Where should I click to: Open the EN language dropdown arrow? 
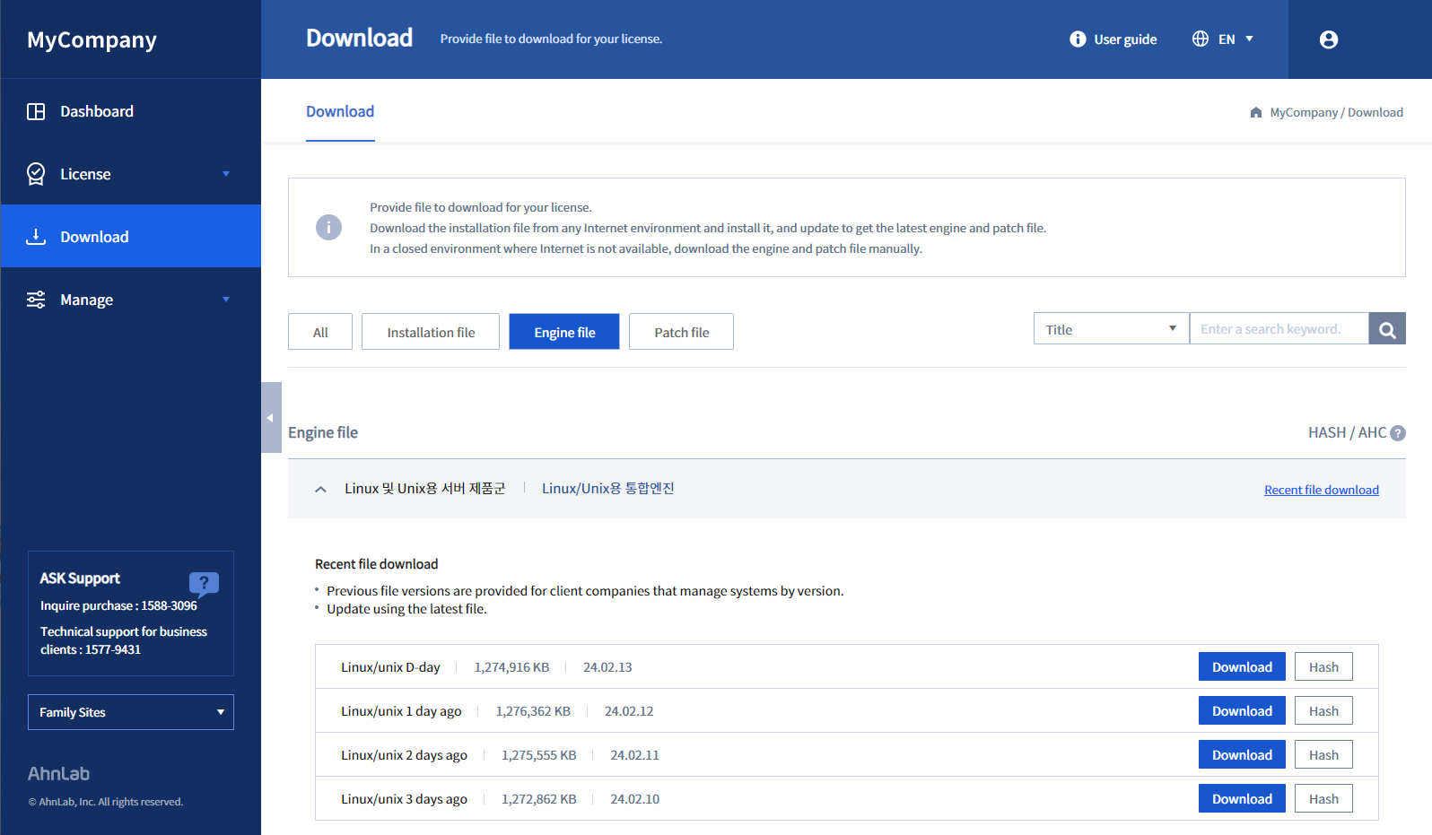pos(1249,39)
